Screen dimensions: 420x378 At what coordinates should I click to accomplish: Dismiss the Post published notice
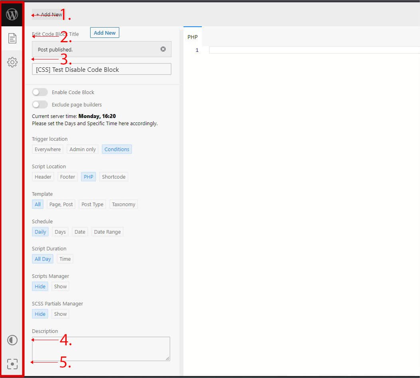[x=163, y=49]
